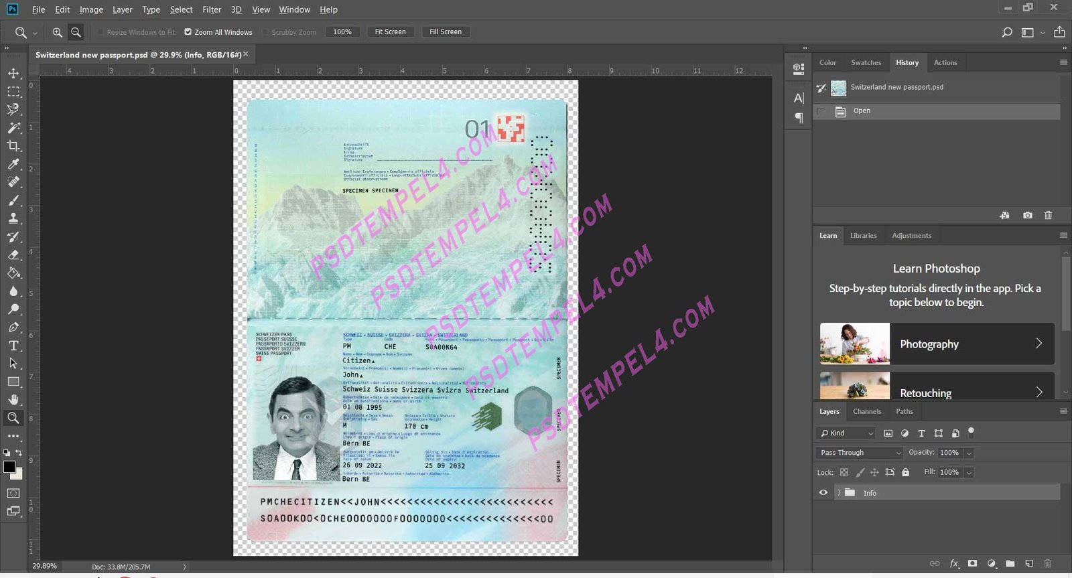The image size is (1072, 578).
Task: Select the Move tool
Action: (13, 73)
